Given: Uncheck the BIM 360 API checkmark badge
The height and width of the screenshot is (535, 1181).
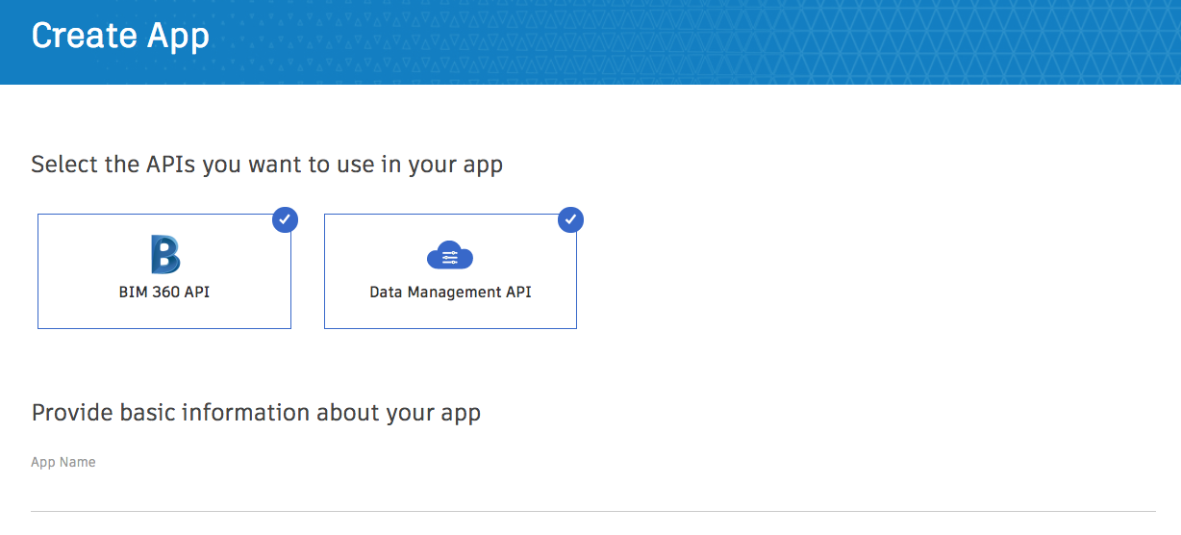Looking at the screenshot, I should pos(285,220).
